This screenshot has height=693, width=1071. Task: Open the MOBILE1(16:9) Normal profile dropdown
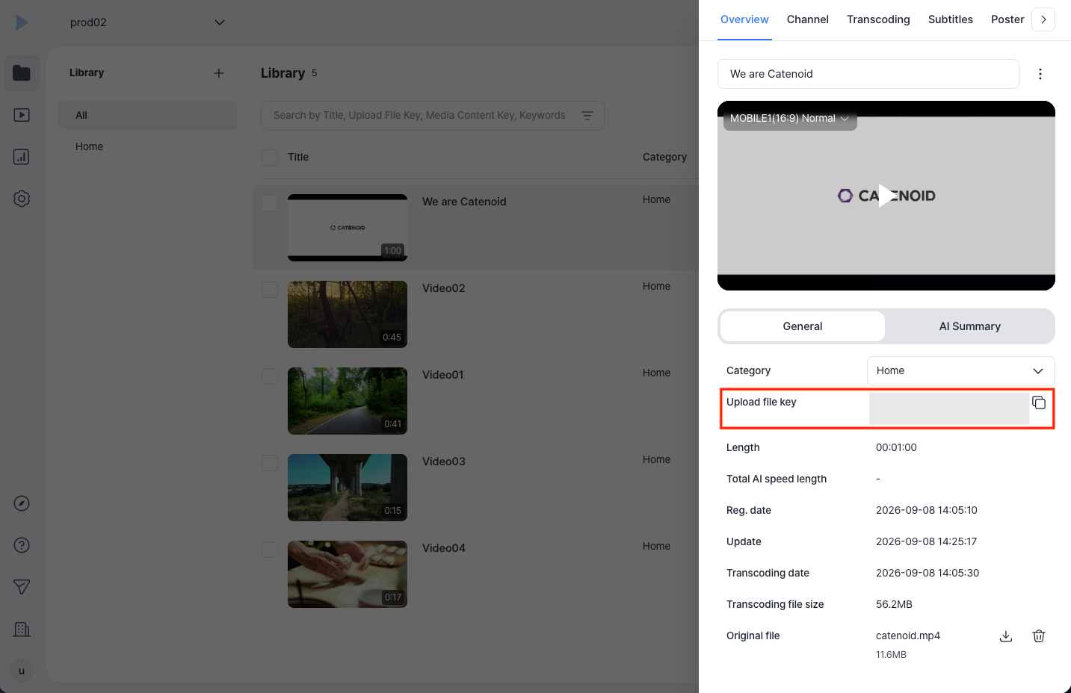tap(790, 119)
